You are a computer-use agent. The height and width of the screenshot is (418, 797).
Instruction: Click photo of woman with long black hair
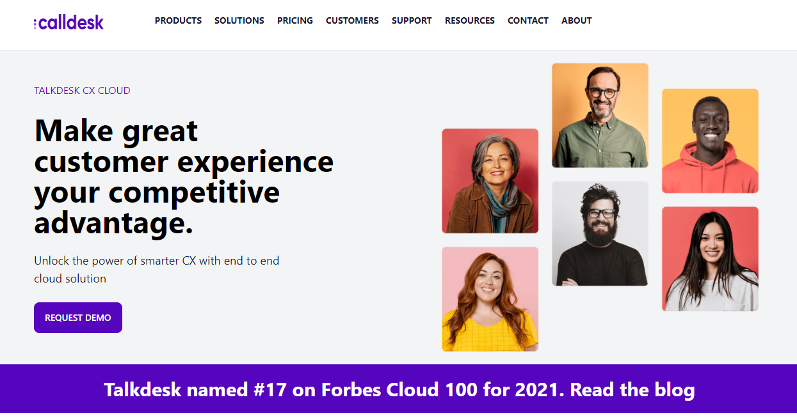[x=710, y=259]
